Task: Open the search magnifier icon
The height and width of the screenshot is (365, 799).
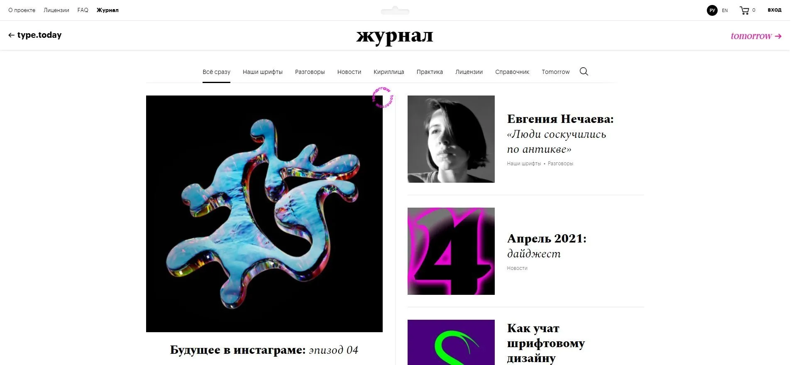Action: tap(584, 71)
